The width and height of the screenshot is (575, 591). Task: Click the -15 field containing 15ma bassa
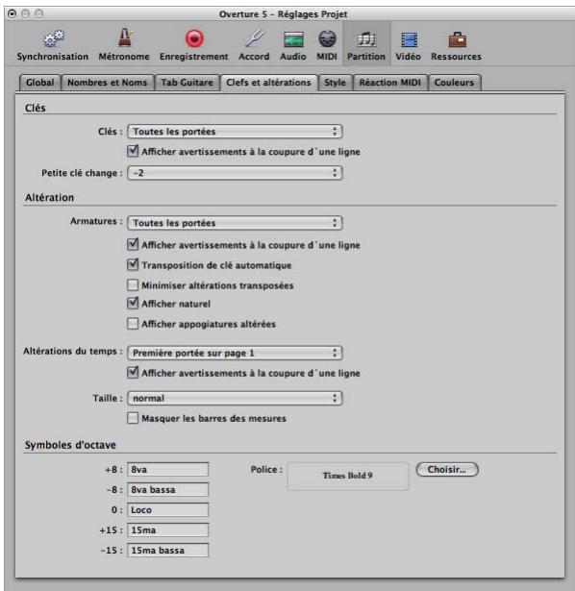coord(167,551)
